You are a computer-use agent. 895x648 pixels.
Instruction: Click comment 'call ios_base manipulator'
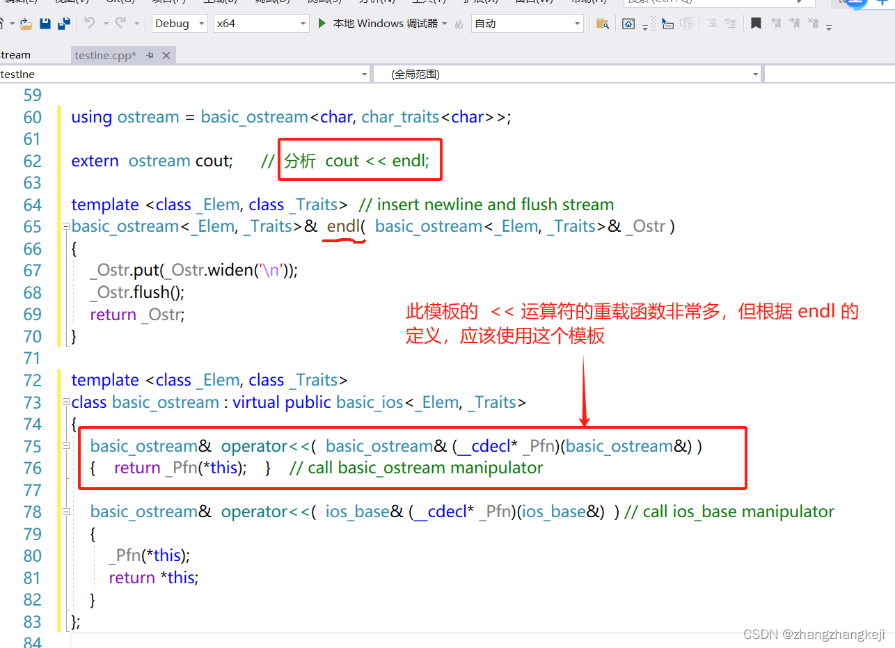click(738, 512)
